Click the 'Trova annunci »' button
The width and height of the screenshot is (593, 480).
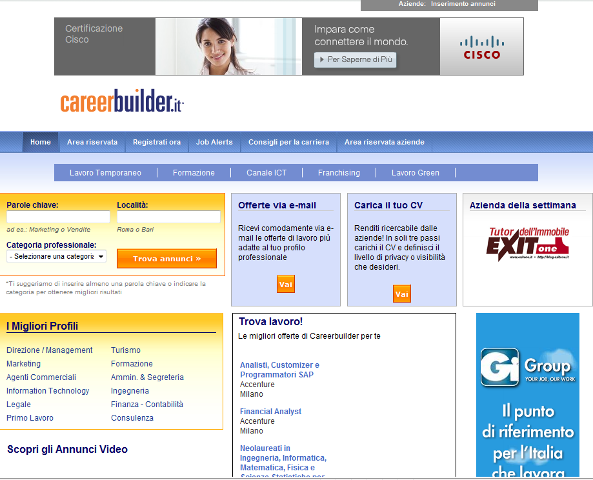pyautogui.click(x=166, y=259)
